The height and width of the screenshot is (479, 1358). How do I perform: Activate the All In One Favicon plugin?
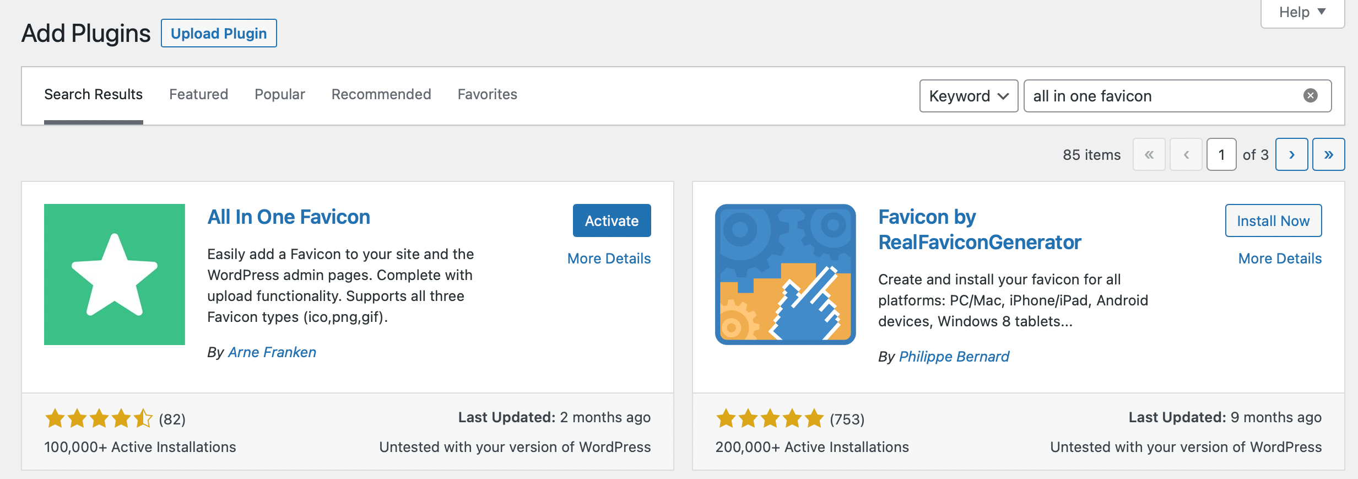click(x=612, y=220)
